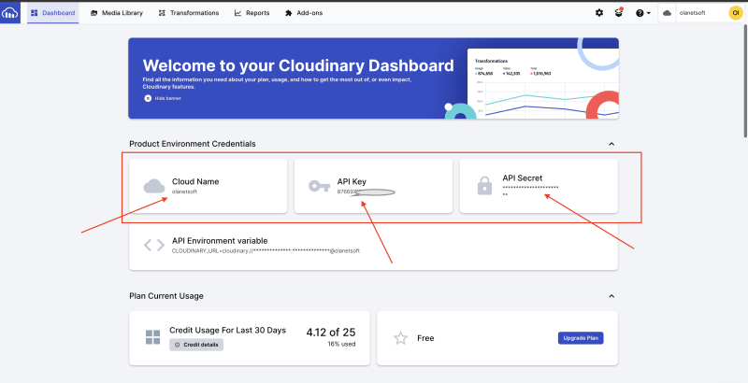Hide the welcome banner
Image resolution: width=748 pixels, height=383 pixels.
pyautogui.click(x=163, y=98)
